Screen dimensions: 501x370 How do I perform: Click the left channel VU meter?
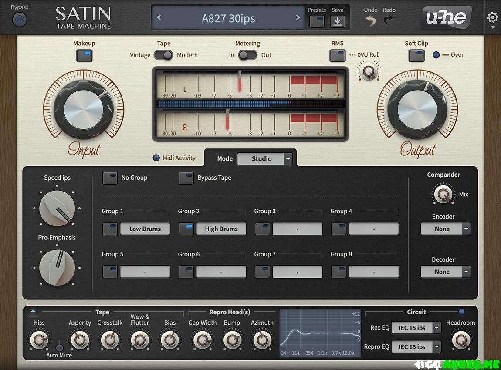pos(250,84)
